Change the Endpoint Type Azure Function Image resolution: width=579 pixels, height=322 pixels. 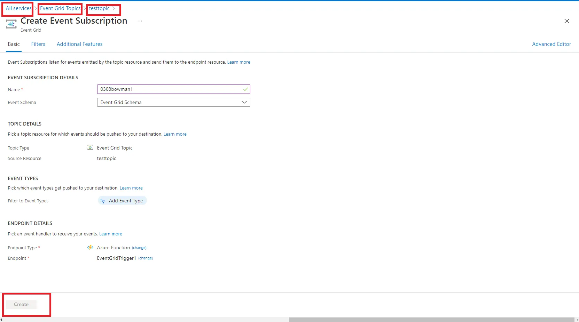point(139,248)
